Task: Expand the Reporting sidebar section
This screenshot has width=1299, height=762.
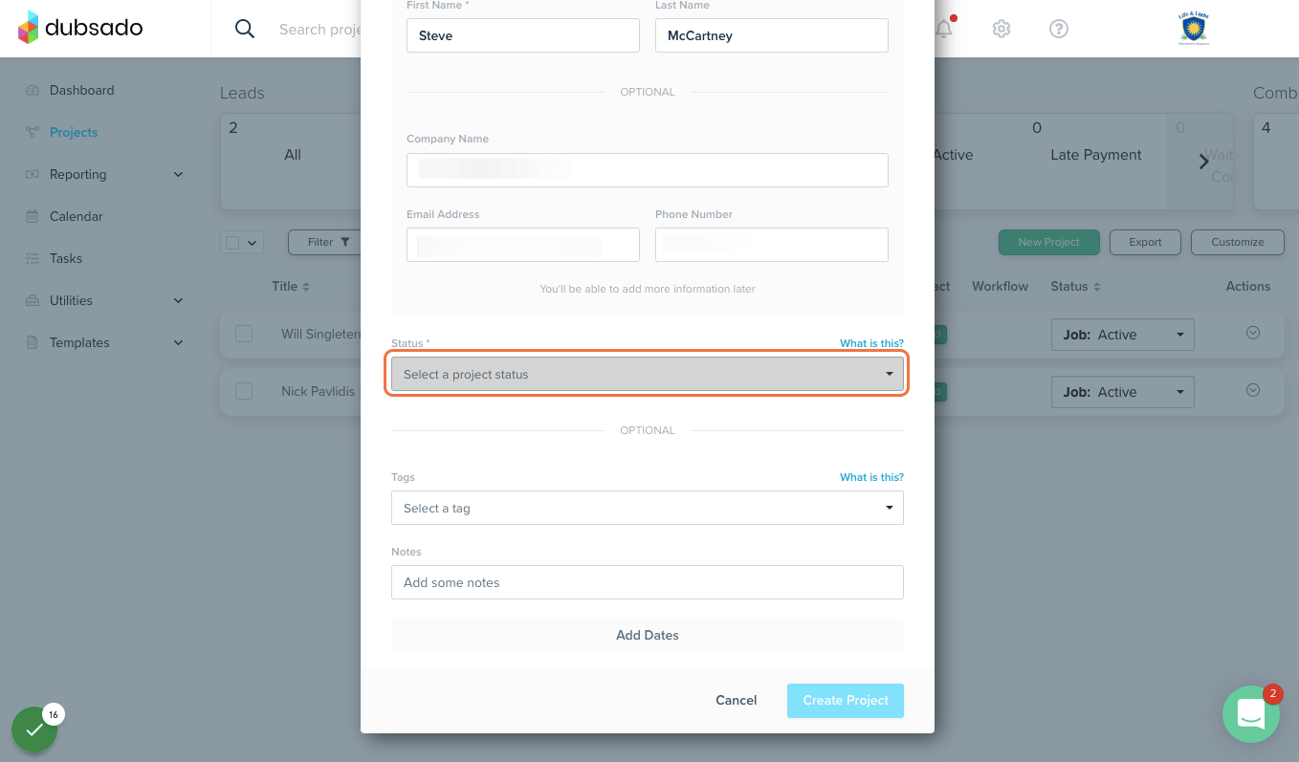Action: 178,174
